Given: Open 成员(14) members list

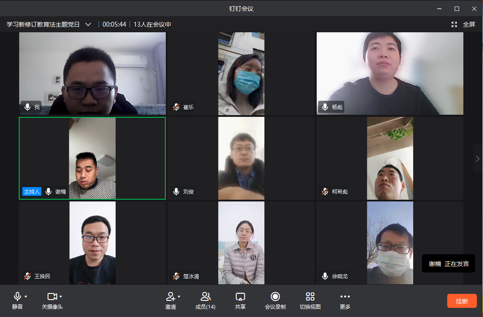Looking at the screenshot, I should tap(205, 297).
